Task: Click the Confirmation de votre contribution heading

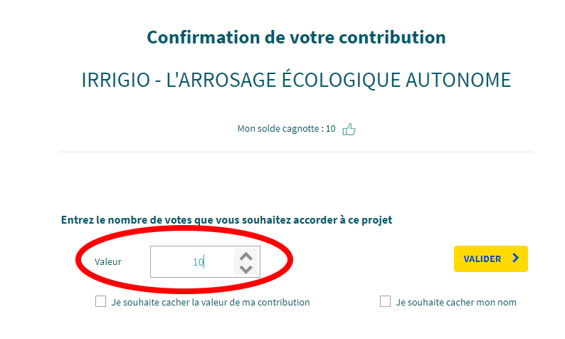Action: [296, 37]
